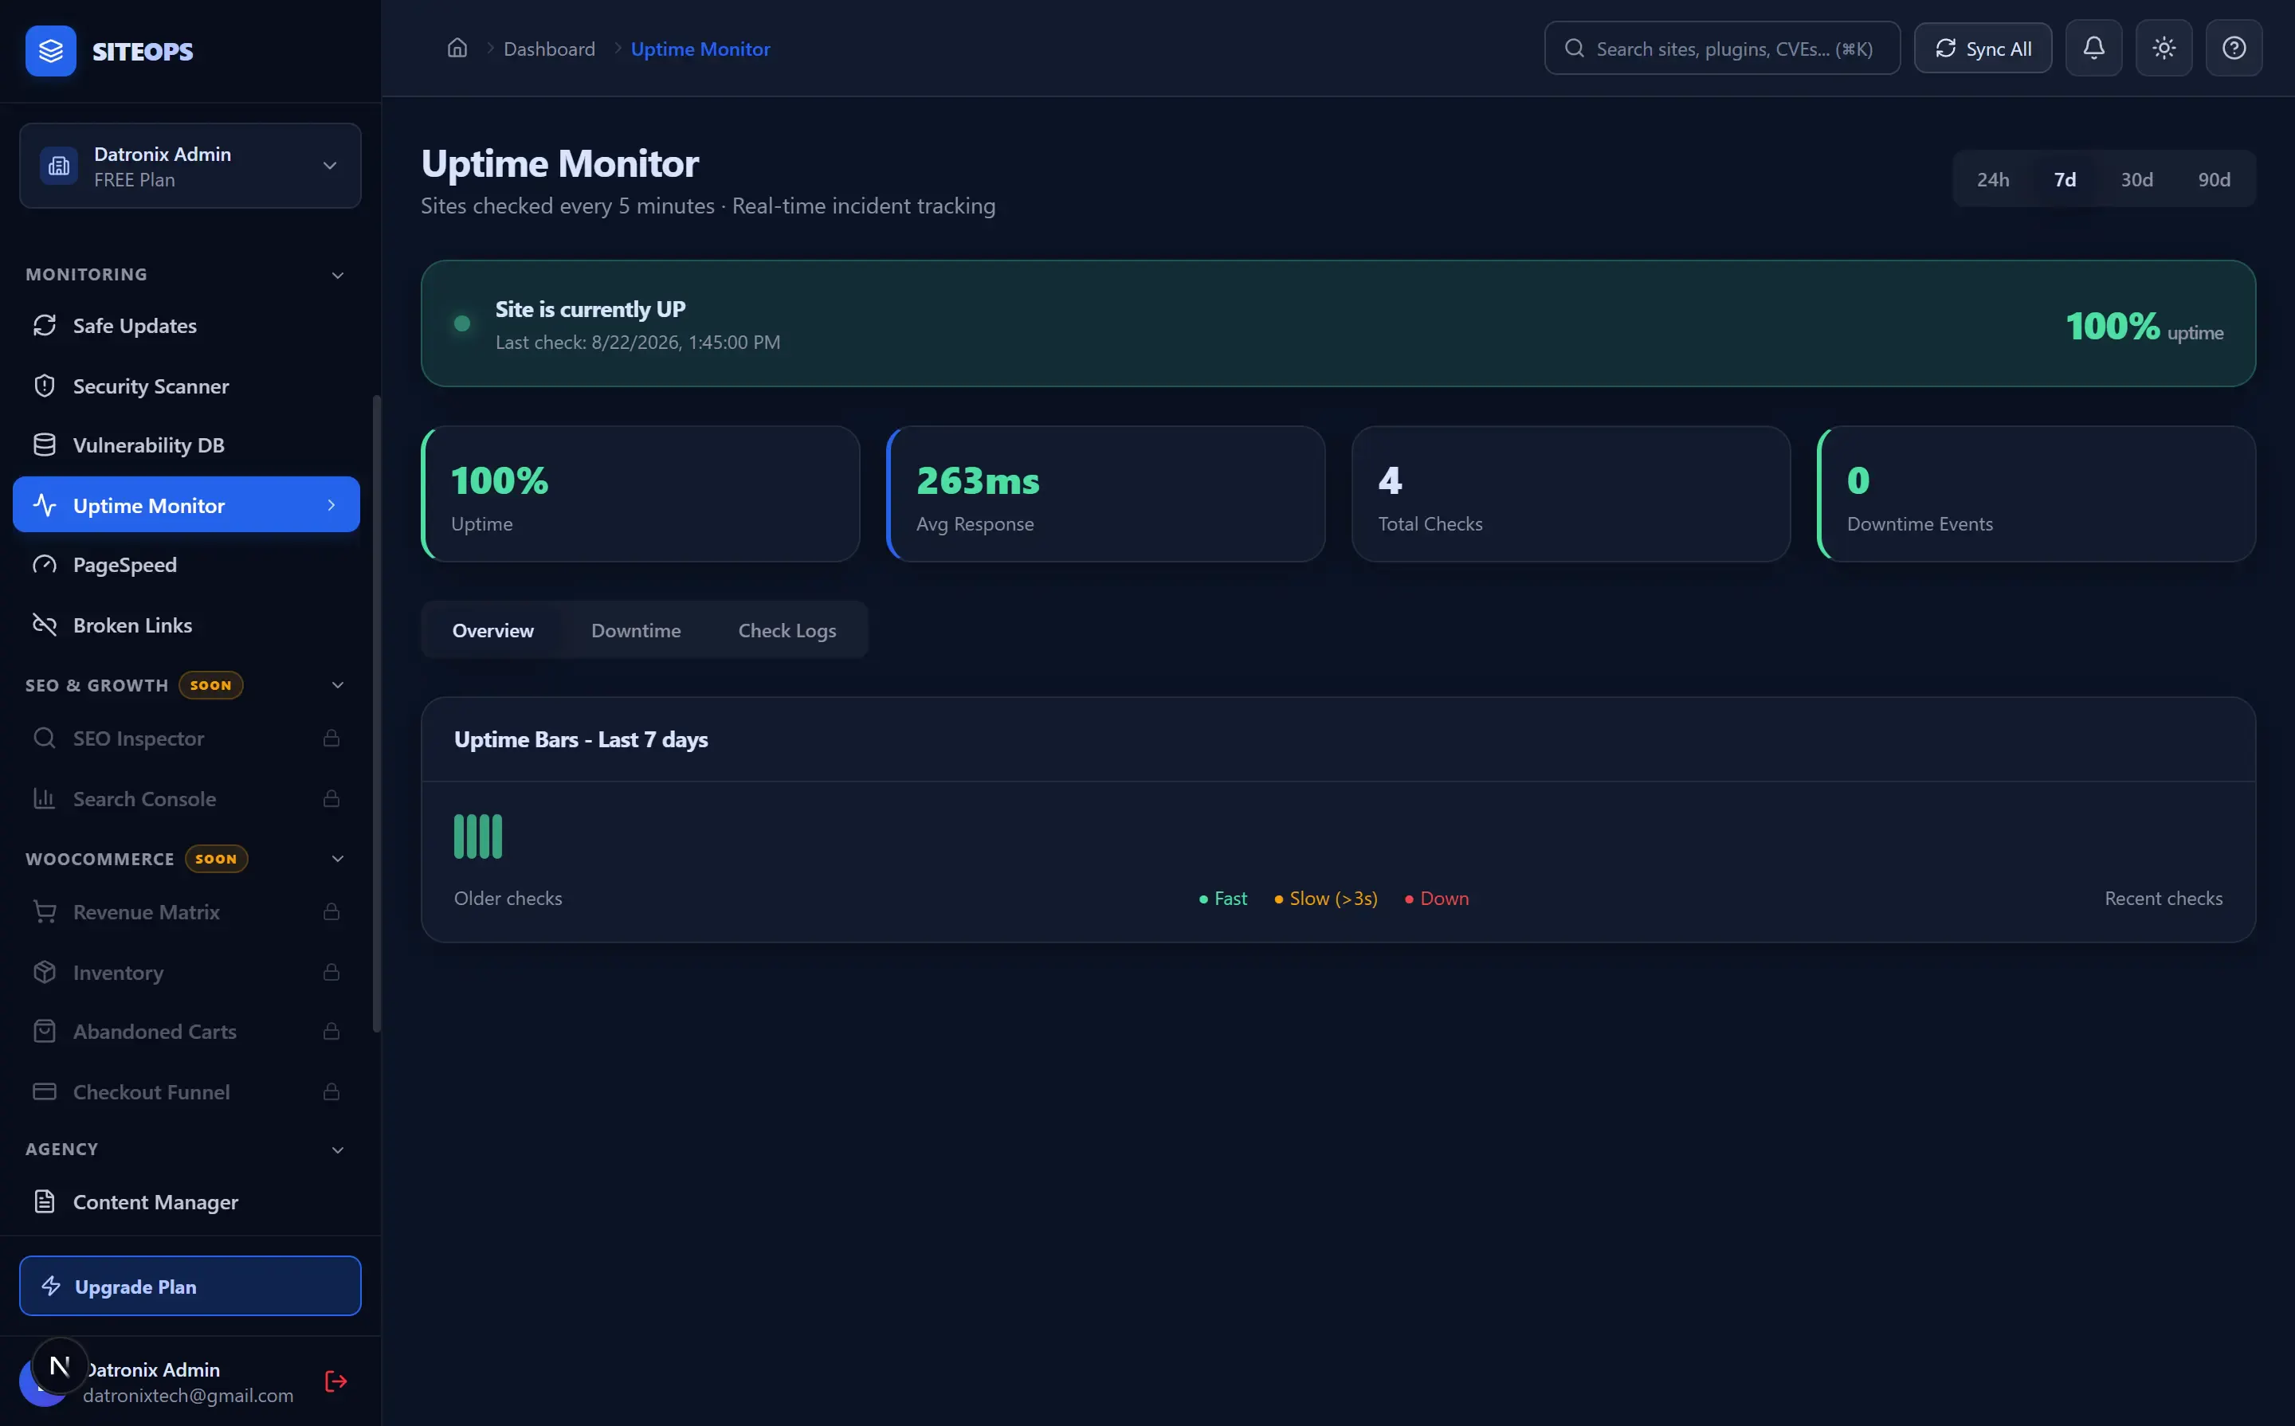Collapse the Monitoring section
2295x1426 pixels.
click(338, 276)
